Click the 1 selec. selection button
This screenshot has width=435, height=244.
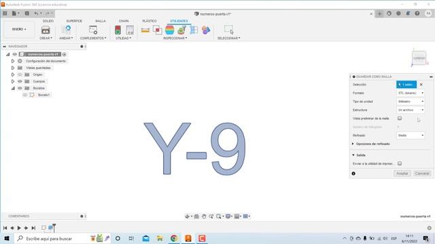(406, 84)
